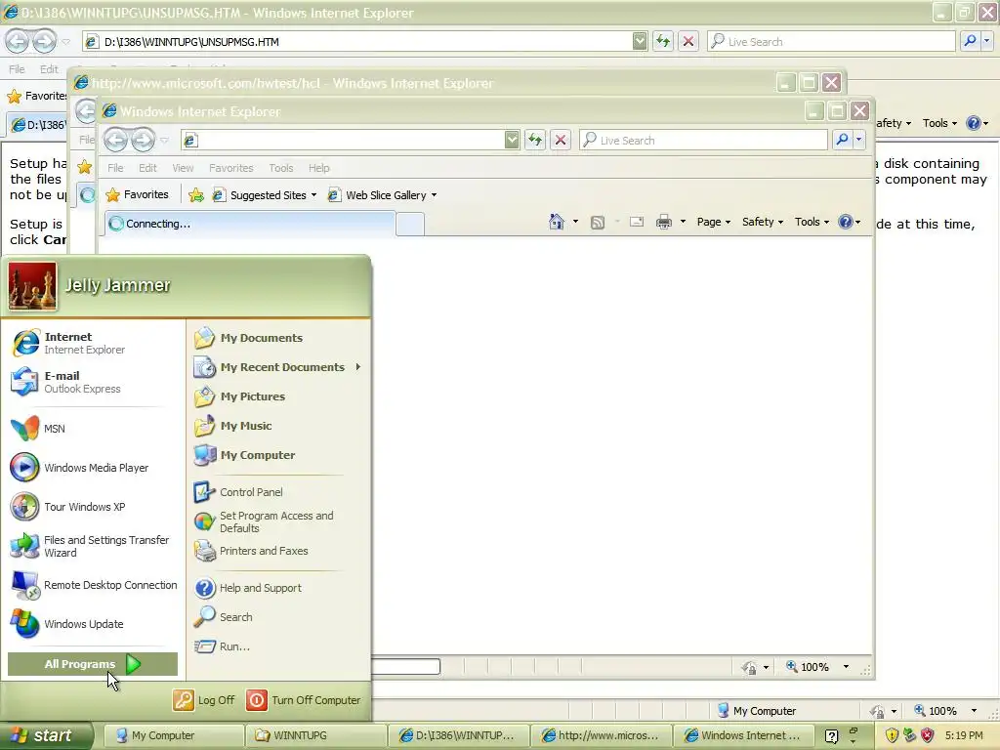The image size is (1000, 750).
Task: Open Help and Support
Action: coord(278,587)
